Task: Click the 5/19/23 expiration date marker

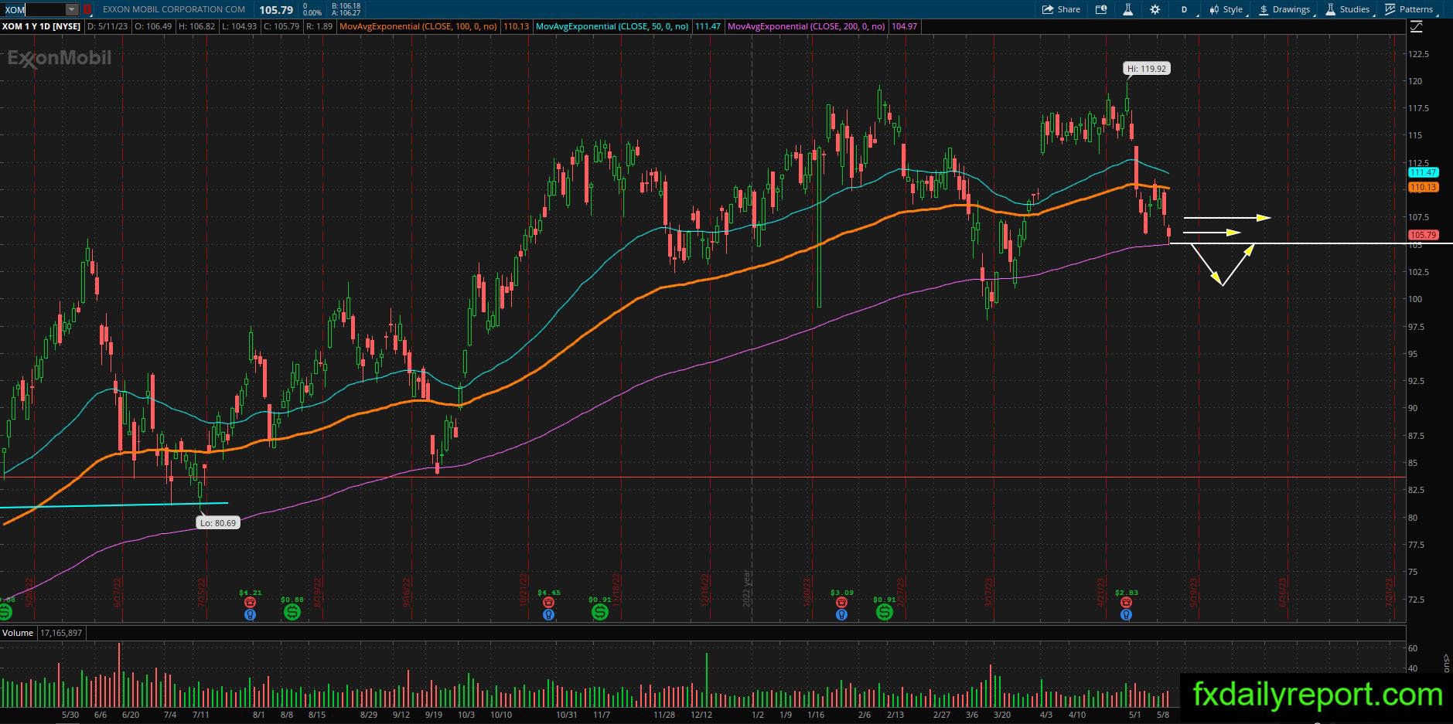Action: 1195,593
